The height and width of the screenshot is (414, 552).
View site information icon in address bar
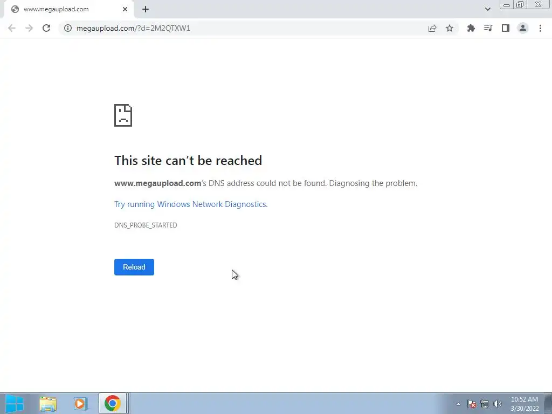pos(67,28)
